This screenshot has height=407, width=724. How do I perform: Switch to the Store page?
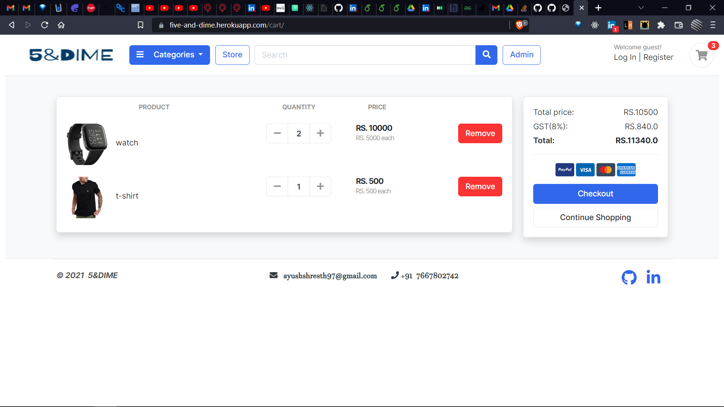click(232, 55)
